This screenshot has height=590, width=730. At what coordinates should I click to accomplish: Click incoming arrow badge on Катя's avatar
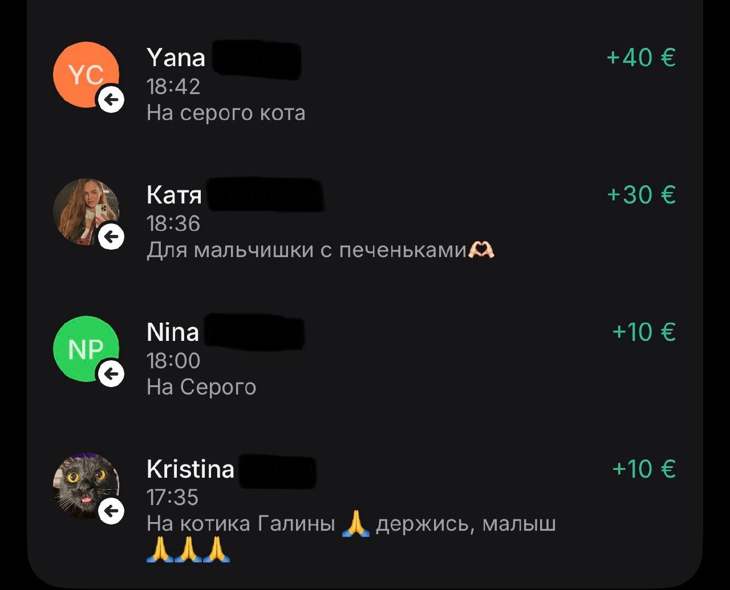tap(112, 237)
